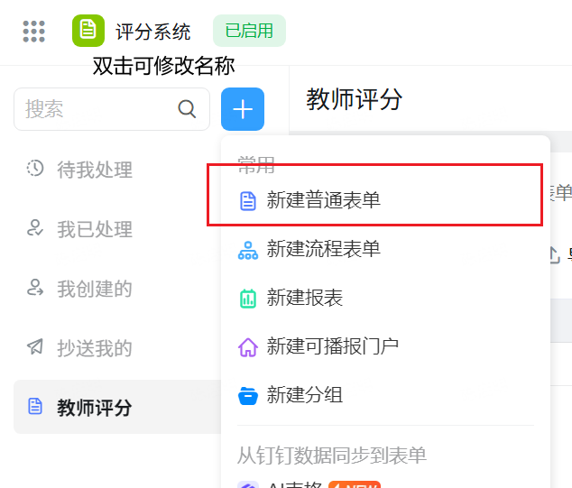Choose 新建可播报门户 option
The width and height of the screenshot is (572, 488).
point(332,346)
